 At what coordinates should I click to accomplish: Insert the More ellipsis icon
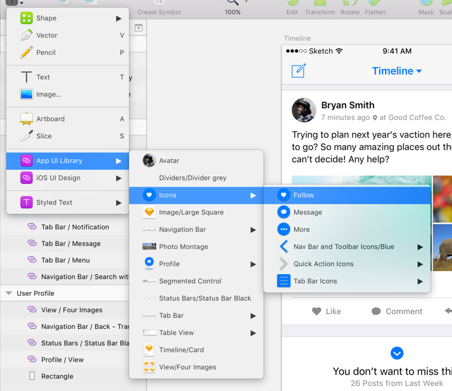coord(347,230)
